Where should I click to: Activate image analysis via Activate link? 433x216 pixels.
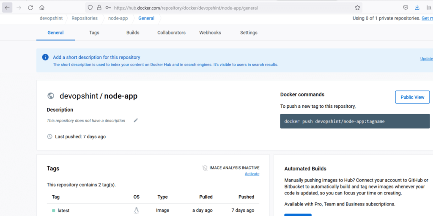[x=252, y=174]
